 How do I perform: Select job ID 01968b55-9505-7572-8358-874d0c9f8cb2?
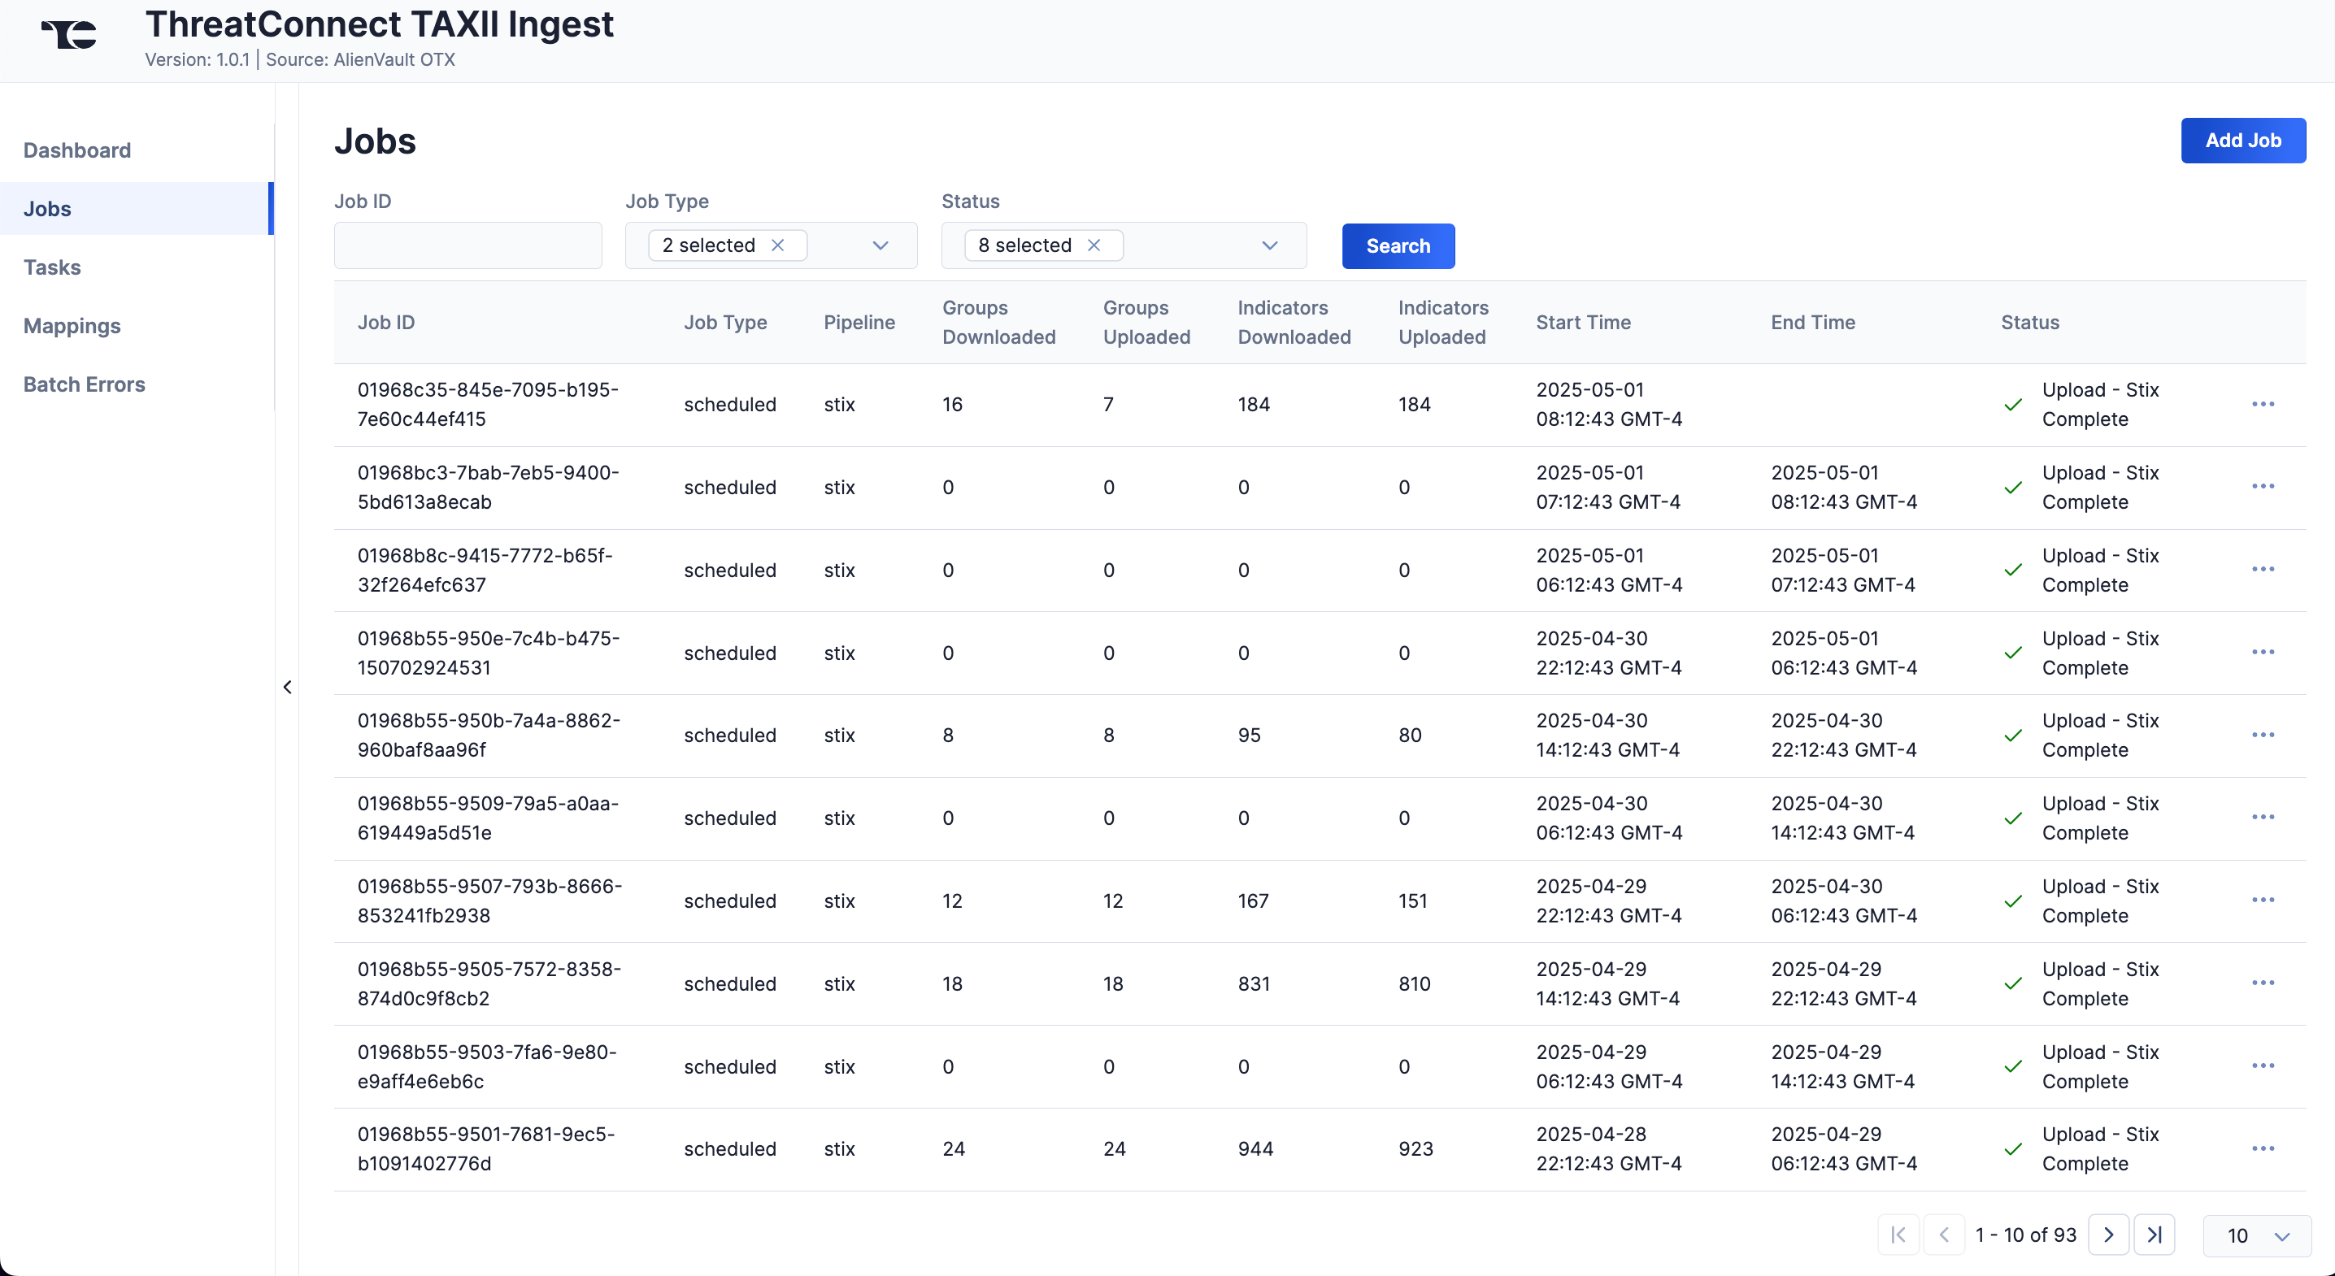[489, 983]
